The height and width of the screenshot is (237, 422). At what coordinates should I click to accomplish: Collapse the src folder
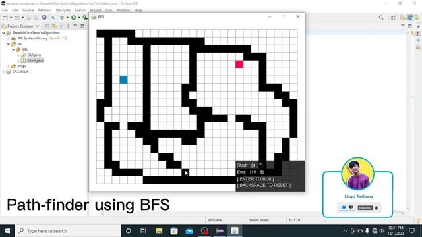coord(9,44)
